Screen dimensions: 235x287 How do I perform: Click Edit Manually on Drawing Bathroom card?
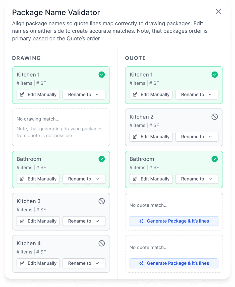38,179
